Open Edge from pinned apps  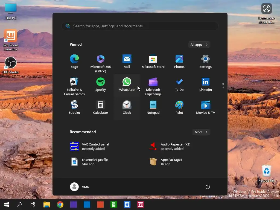click(x=74, y=62)
